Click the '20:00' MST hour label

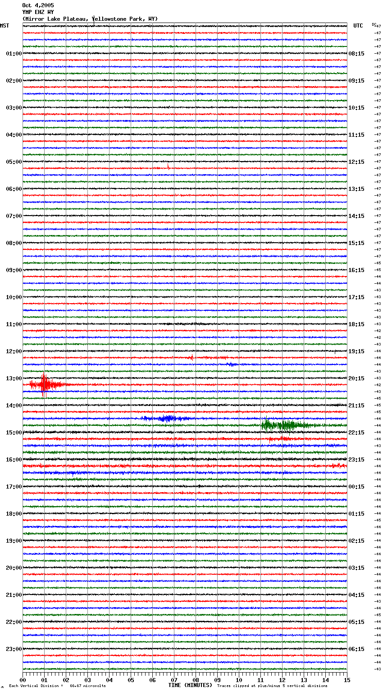[14, 568]
